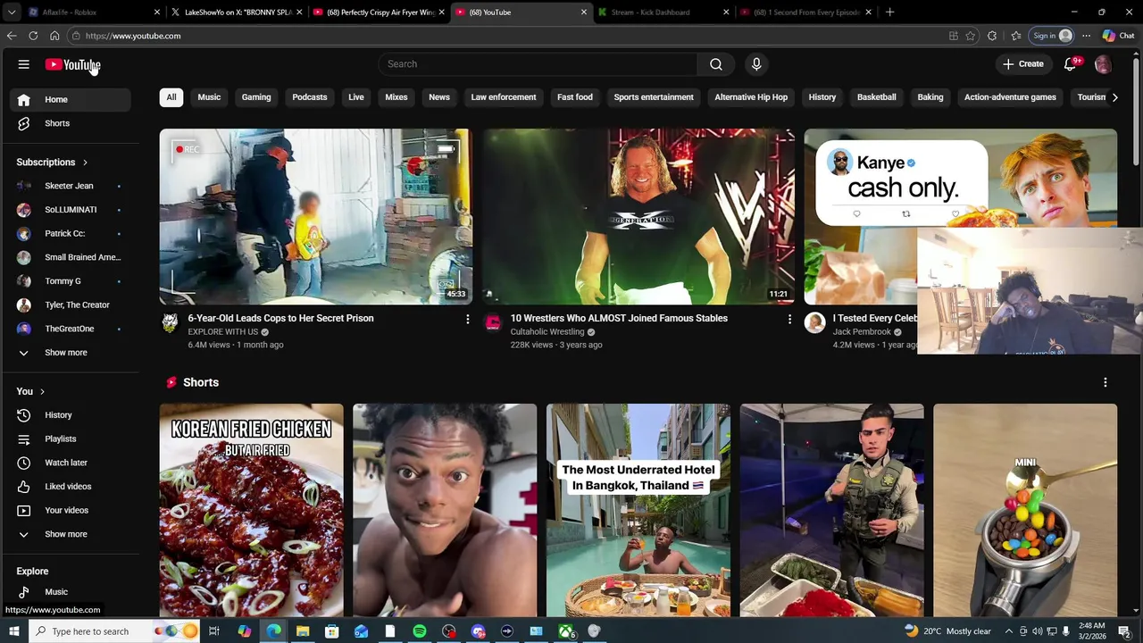Open the You heading chevron
This screenshot has width=1143, height=643.
click(42, 391)
